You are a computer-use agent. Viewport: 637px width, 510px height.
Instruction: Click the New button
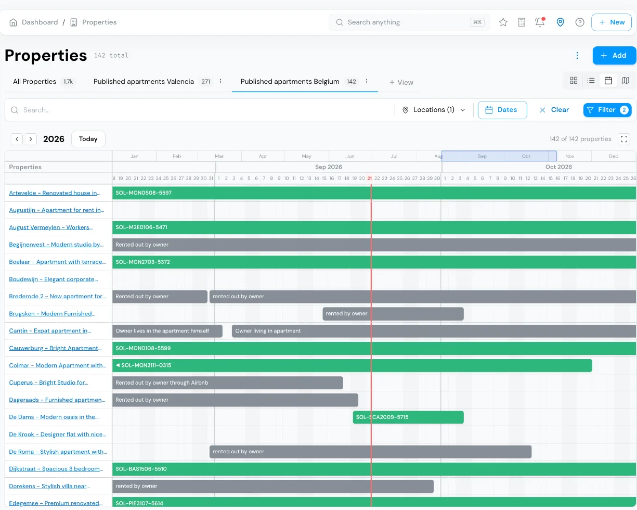(x=612, y=22)
